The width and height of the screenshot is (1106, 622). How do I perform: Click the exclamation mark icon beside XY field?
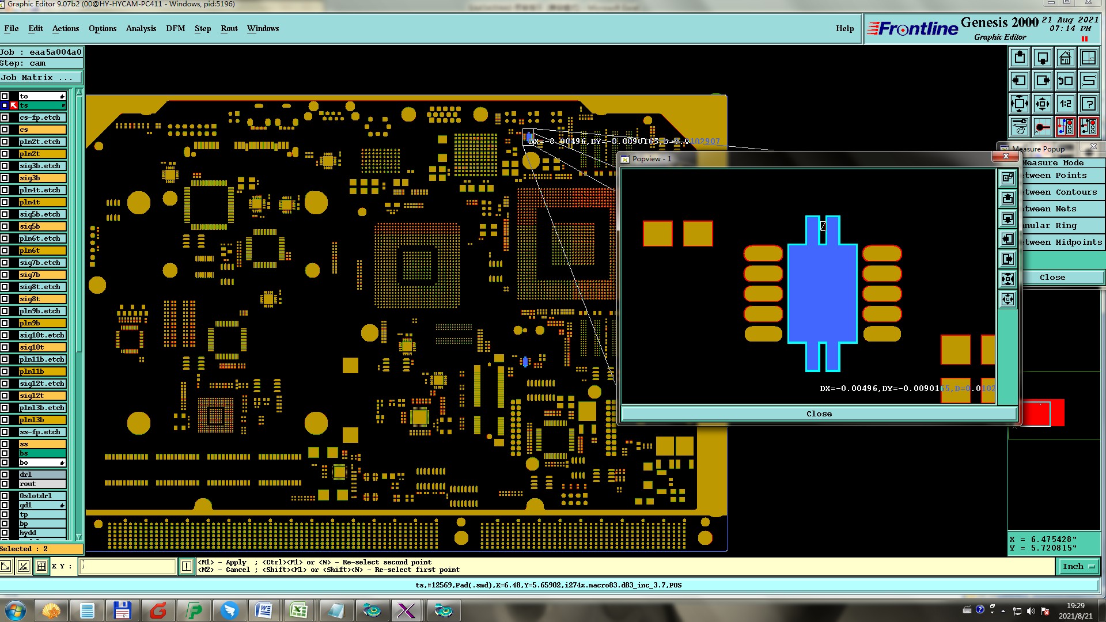pos(187,566)
